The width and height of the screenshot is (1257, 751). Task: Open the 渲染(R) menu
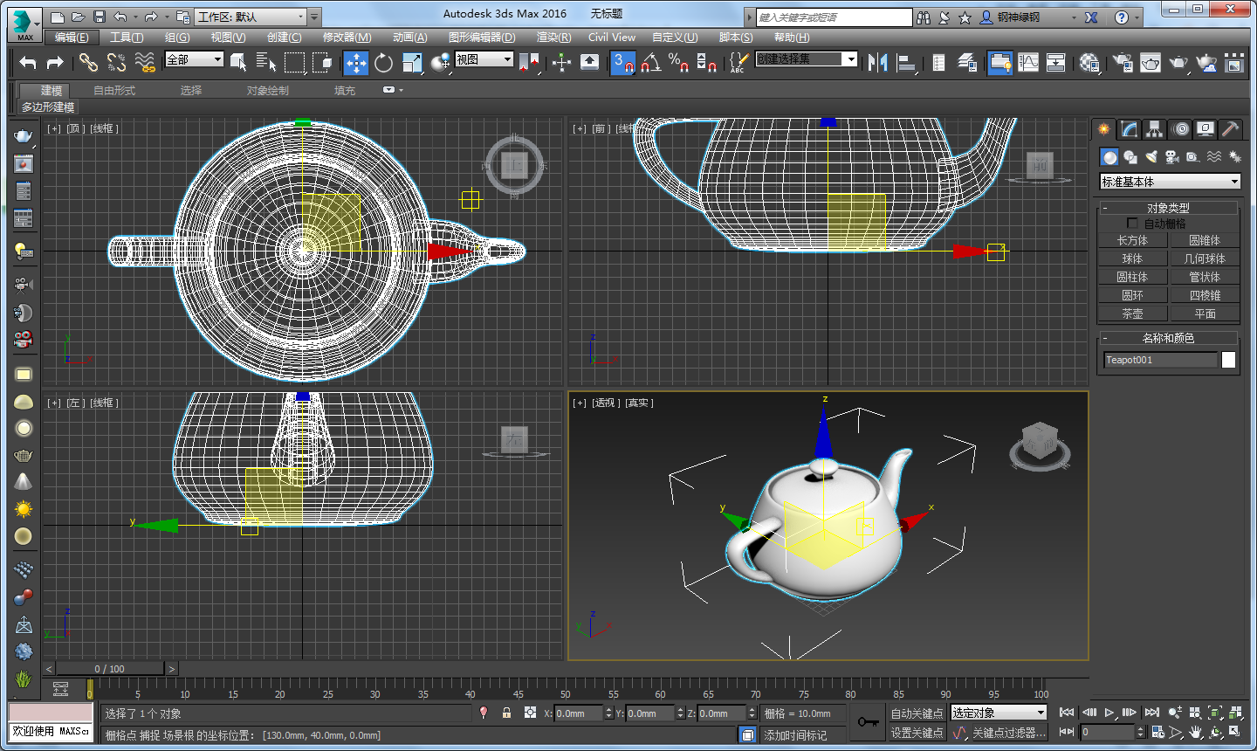(x=553, y=38)
